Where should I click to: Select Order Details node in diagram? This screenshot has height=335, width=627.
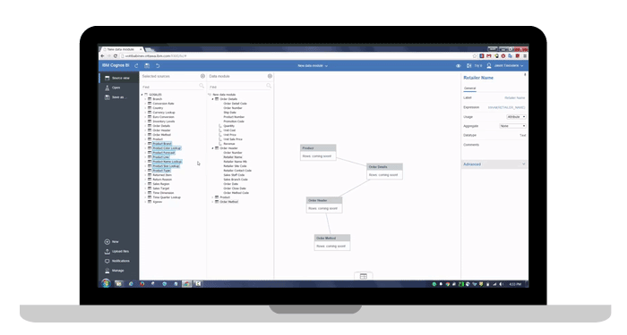(x=384, y=172)
